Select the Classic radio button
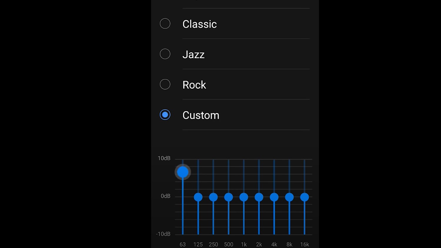Screen dimensions: 441x248 click(165, 24)
